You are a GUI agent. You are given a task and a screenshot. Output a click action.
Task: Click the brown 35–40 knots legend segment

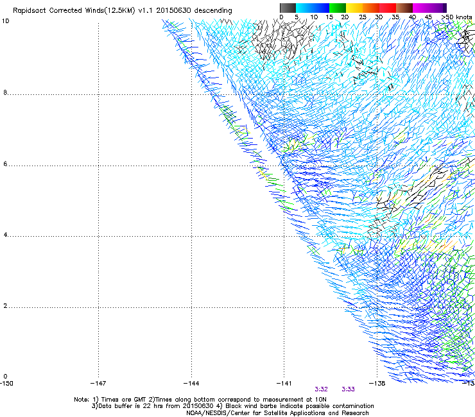tap(404, 8)
